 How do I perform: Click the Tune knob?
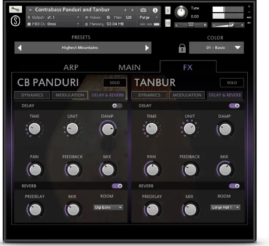coord(181,12)
